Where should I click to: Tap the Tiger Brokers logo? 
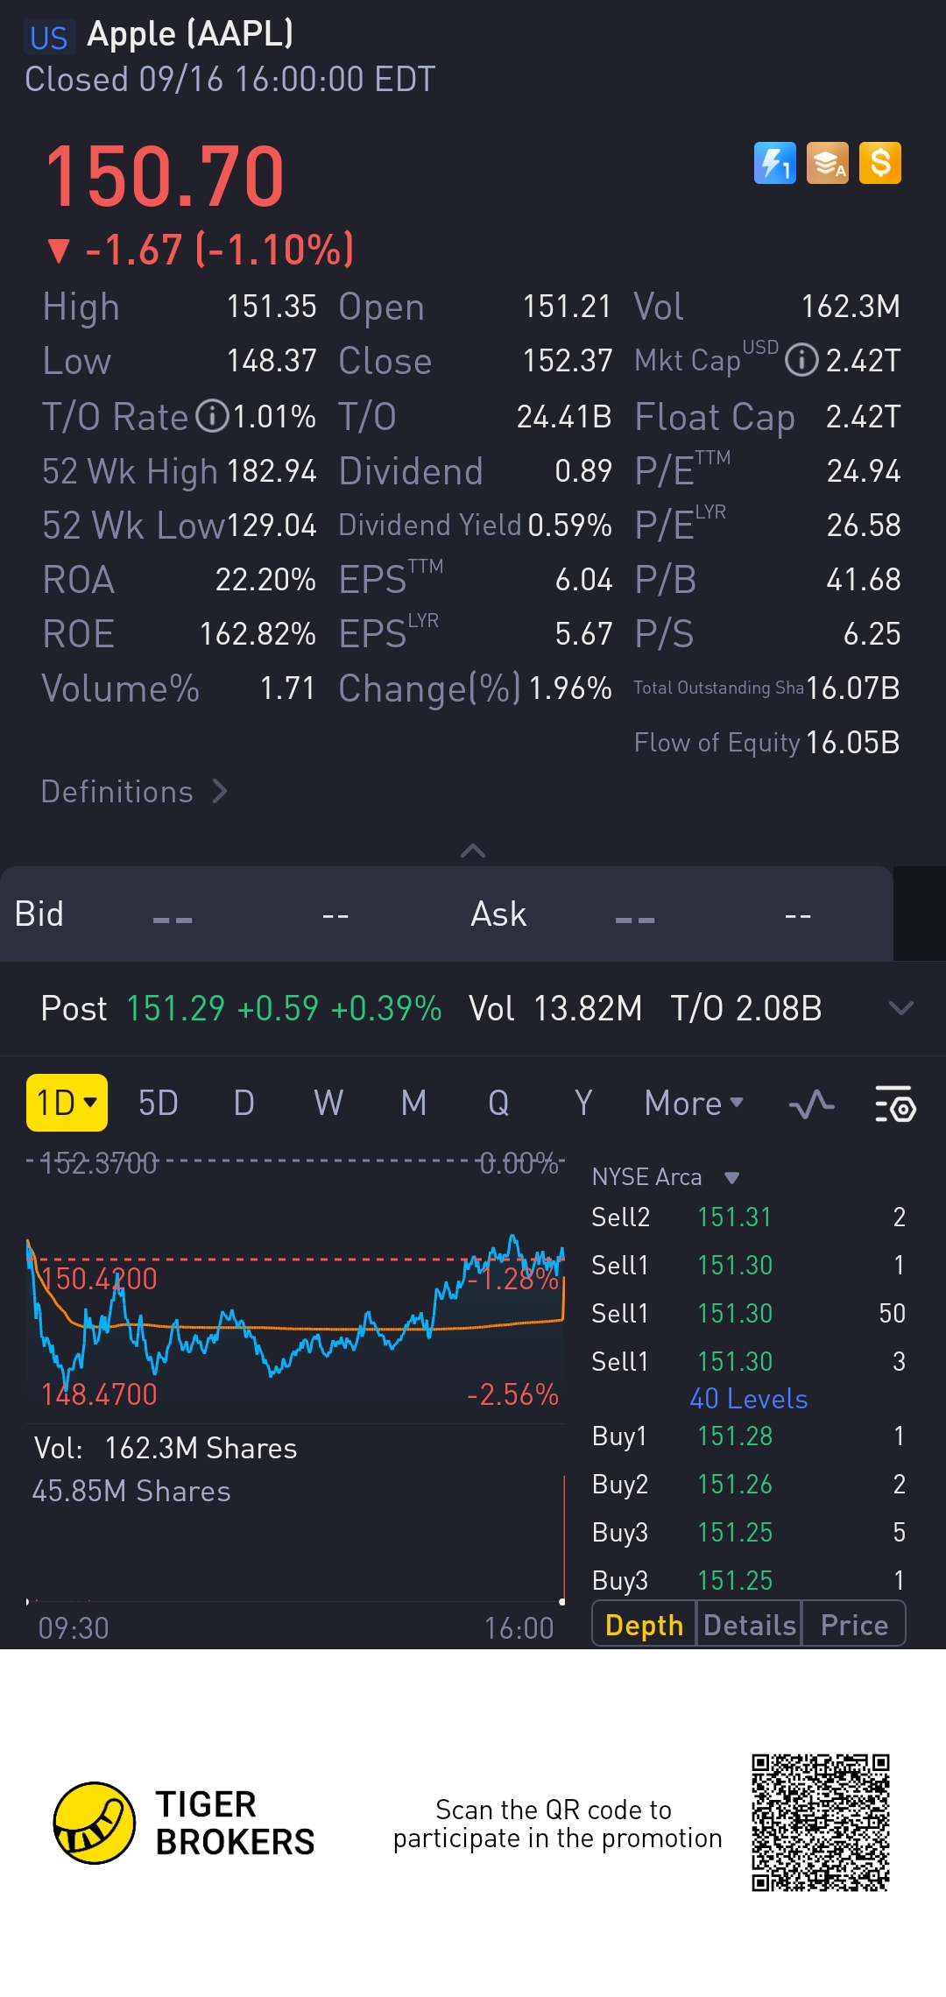click(x=95, y=1823)
